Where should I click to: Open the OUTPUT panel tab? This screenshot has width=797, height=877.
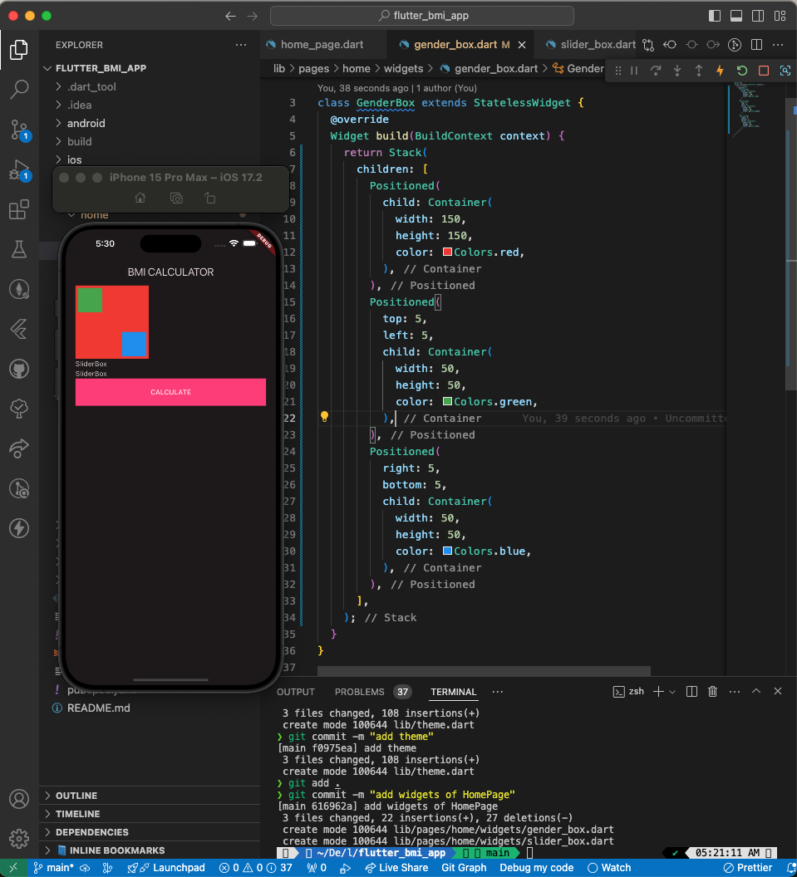296,692
